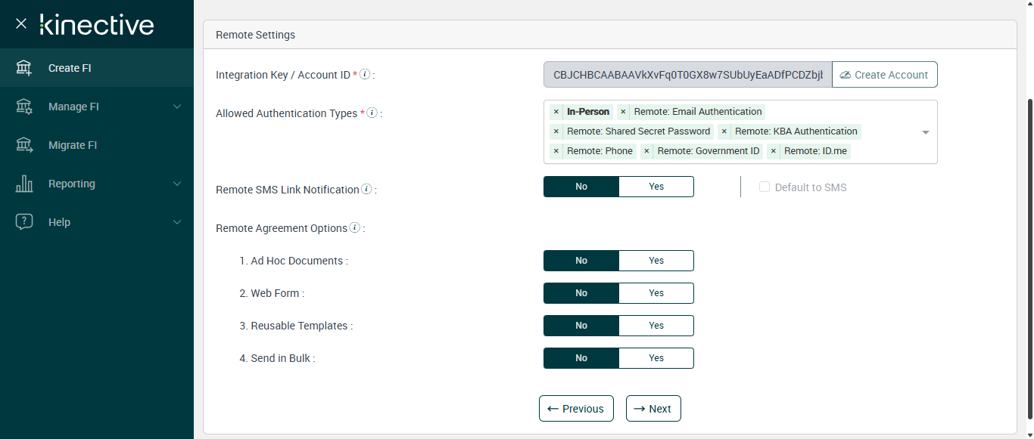Expand the Reporting menu chevron

[x=177, y=184]
